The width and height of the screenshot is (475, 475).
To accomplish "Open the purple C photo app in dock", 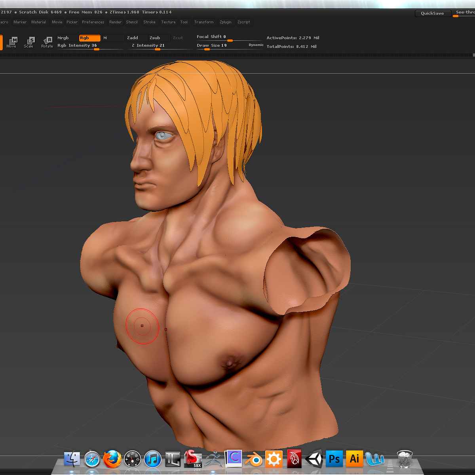I will point(234,459).
